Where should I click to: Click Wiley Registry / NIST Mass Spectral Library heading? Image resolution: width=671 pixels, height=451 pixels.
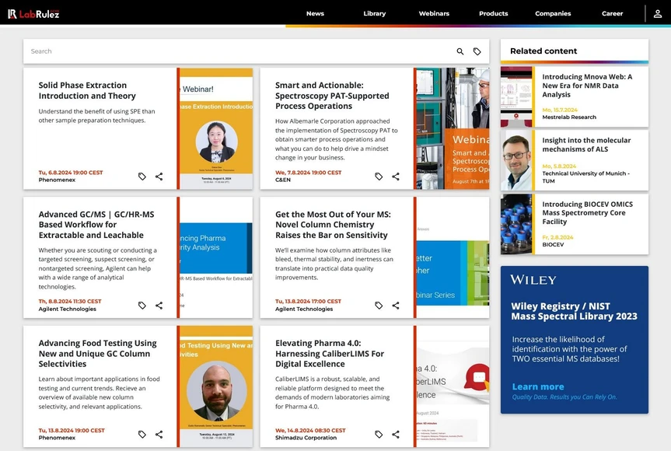click(574, 312)
